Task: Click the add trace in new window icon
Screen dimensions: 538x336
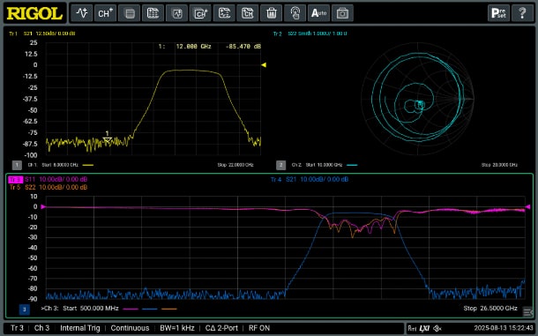Action: (176, 13)
